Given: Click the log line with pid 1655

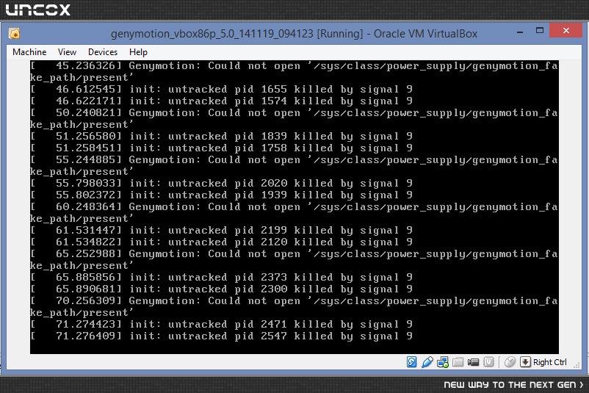Looking at the screenshot, I should (x=222, y=90).
